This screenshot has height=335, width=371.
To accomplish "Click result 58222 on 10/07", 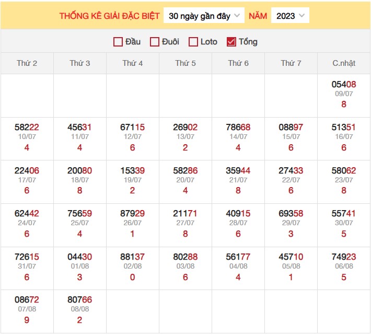I will tap(27, 128).
